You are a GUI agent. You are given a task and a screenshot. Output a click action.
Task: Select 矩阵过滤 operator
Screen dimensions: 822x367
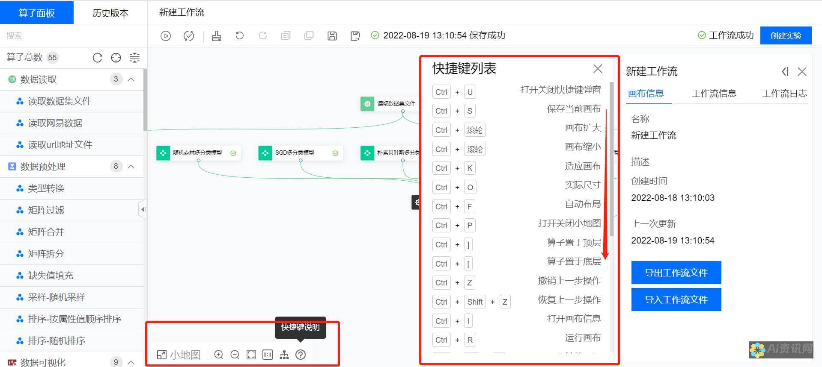(71, 210)
